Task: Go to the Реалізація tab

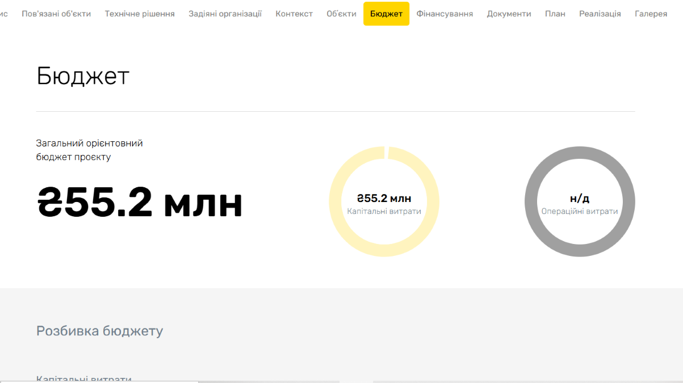Action: (600, 14)
